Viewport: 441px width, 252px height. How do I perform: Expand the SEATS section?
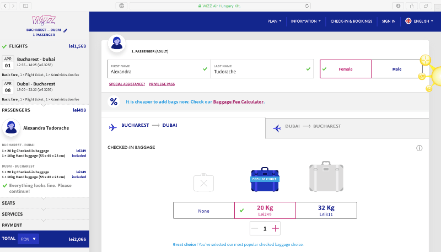click(45, 203)
